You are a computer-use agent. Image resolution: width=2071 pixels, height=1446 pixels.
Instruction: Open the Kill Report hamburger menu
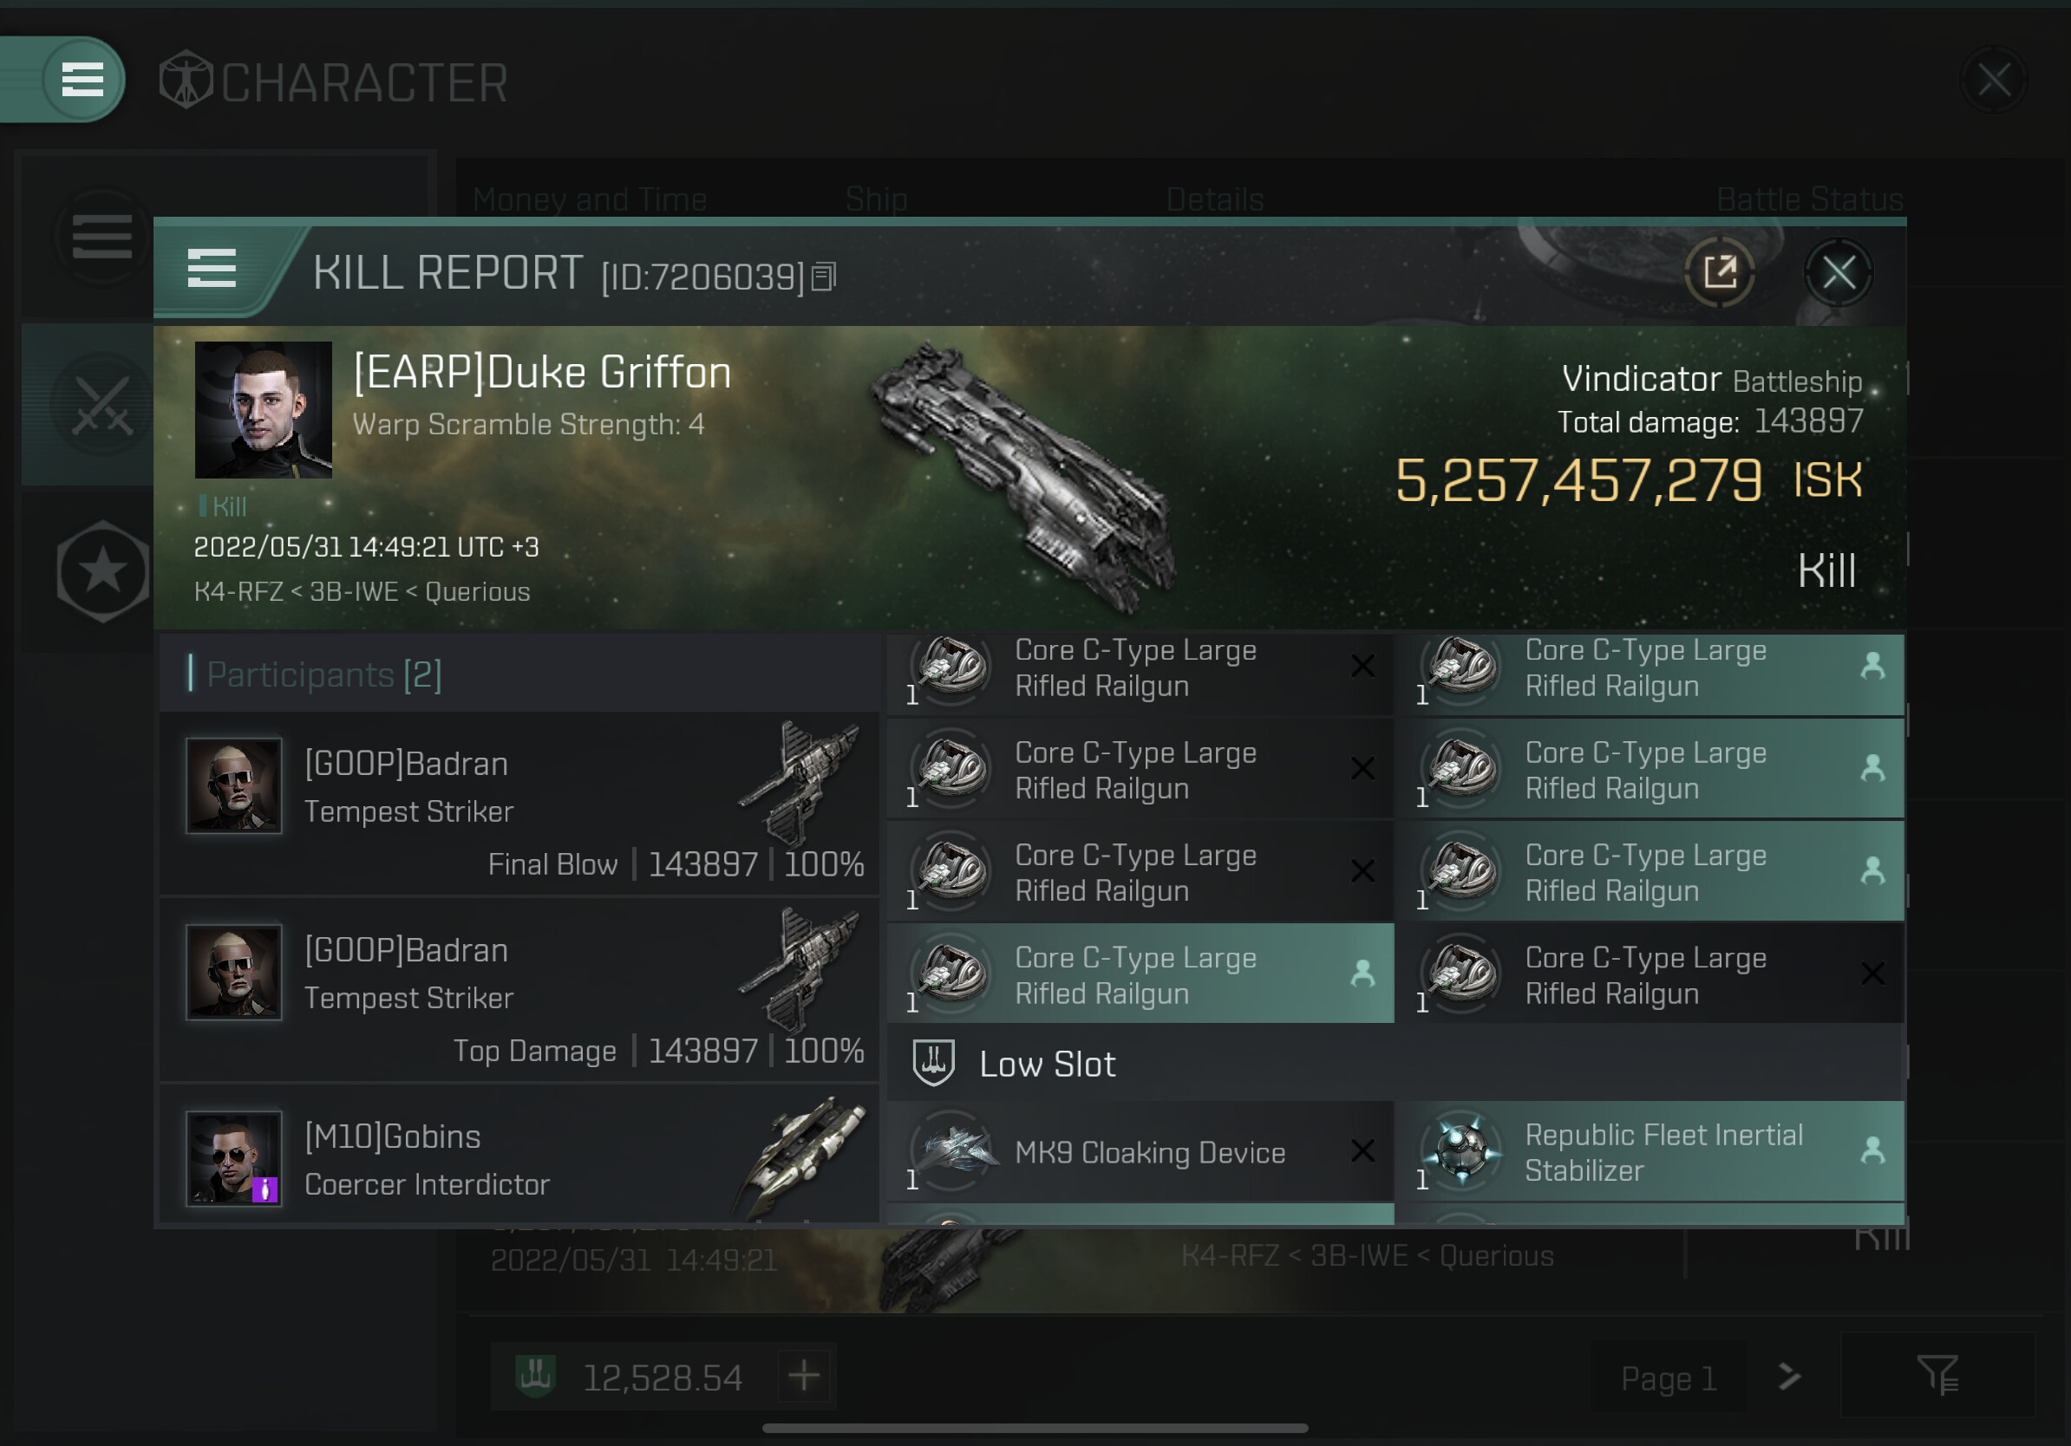211,269
